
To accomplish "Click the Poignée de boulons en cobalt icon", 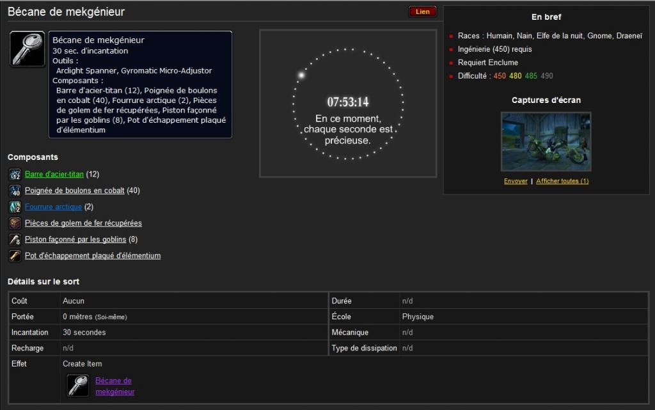I will click(15, 191).
